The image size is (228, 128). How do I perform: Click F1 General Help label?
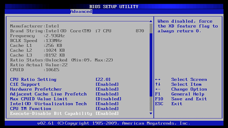click(x=179, y=94)
